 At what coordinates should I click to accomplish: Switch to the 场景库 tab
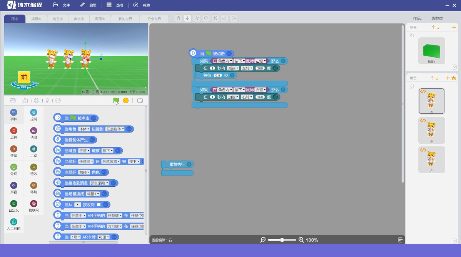click(x=37, y=19)
